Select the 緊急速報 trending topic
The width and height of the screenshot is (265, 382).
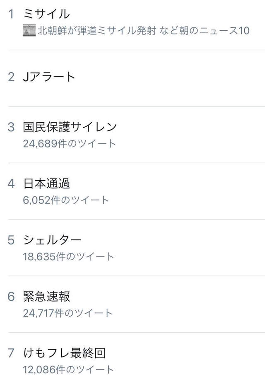click(x=46, y=297)
